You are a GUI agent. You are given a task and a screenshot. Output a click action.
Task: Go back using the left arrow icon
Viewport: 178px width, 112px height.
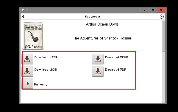click(23, 17)
